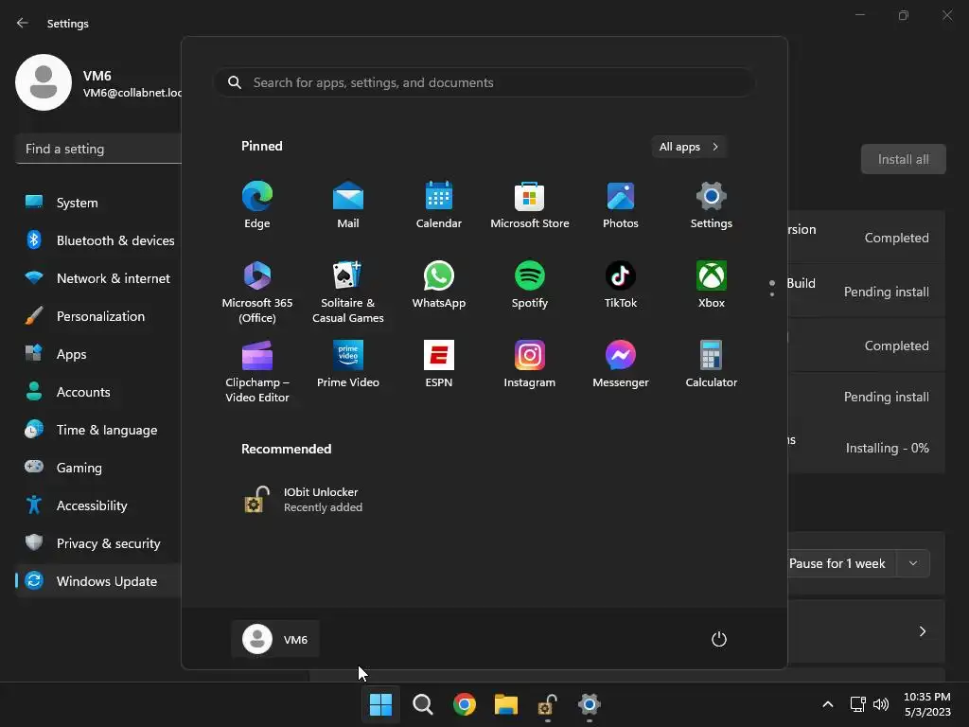This screenshot has height=727, width=969.
Task: Click the Install all button
Action: click(x=904, y=159)
